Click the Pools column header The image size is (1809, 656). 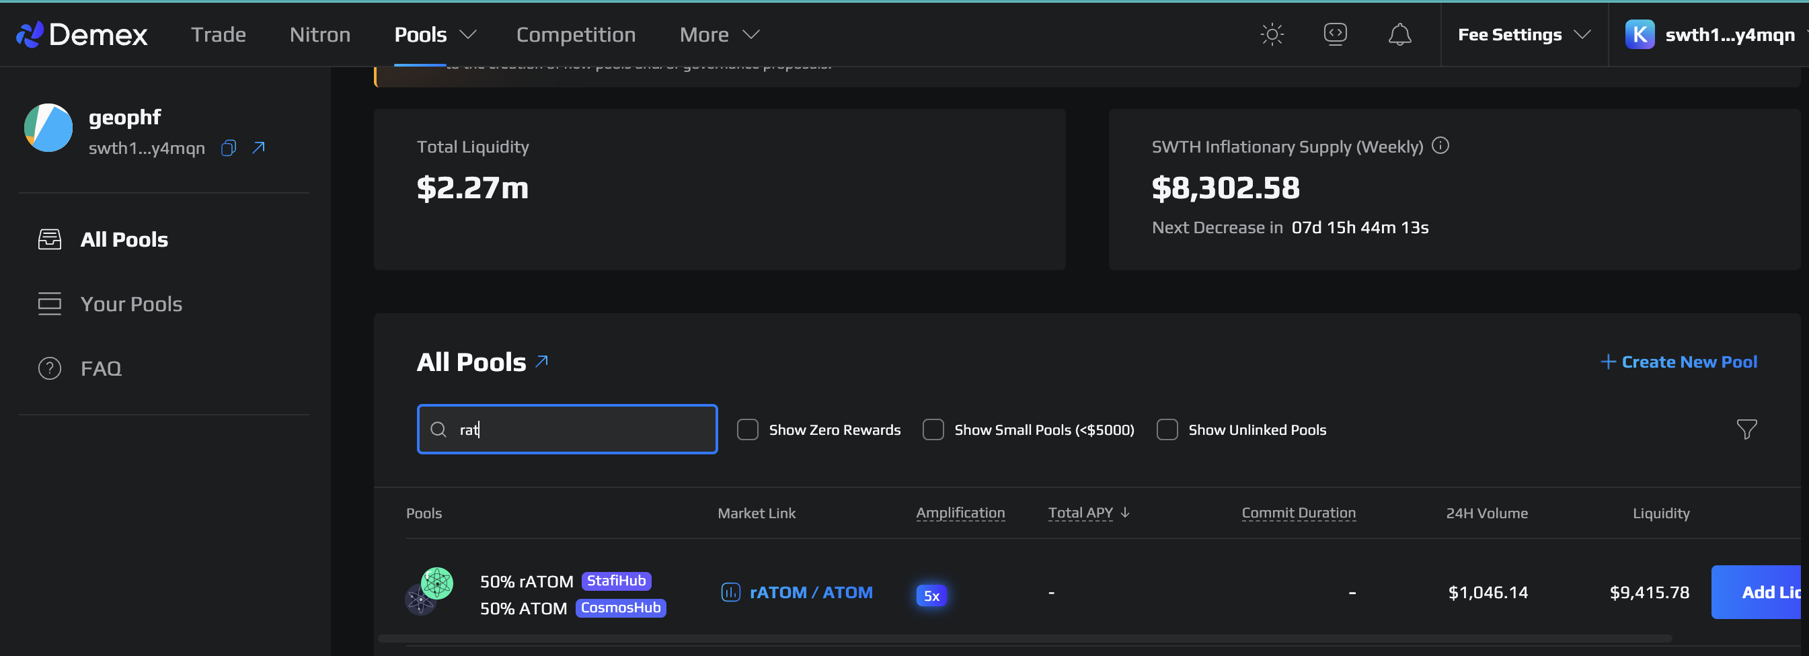(424, 513)
